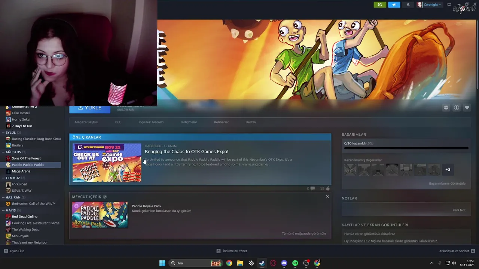Add game to favorites with heart icon
The width and height of the screenshot is (479, 269).
click(467, 108)
